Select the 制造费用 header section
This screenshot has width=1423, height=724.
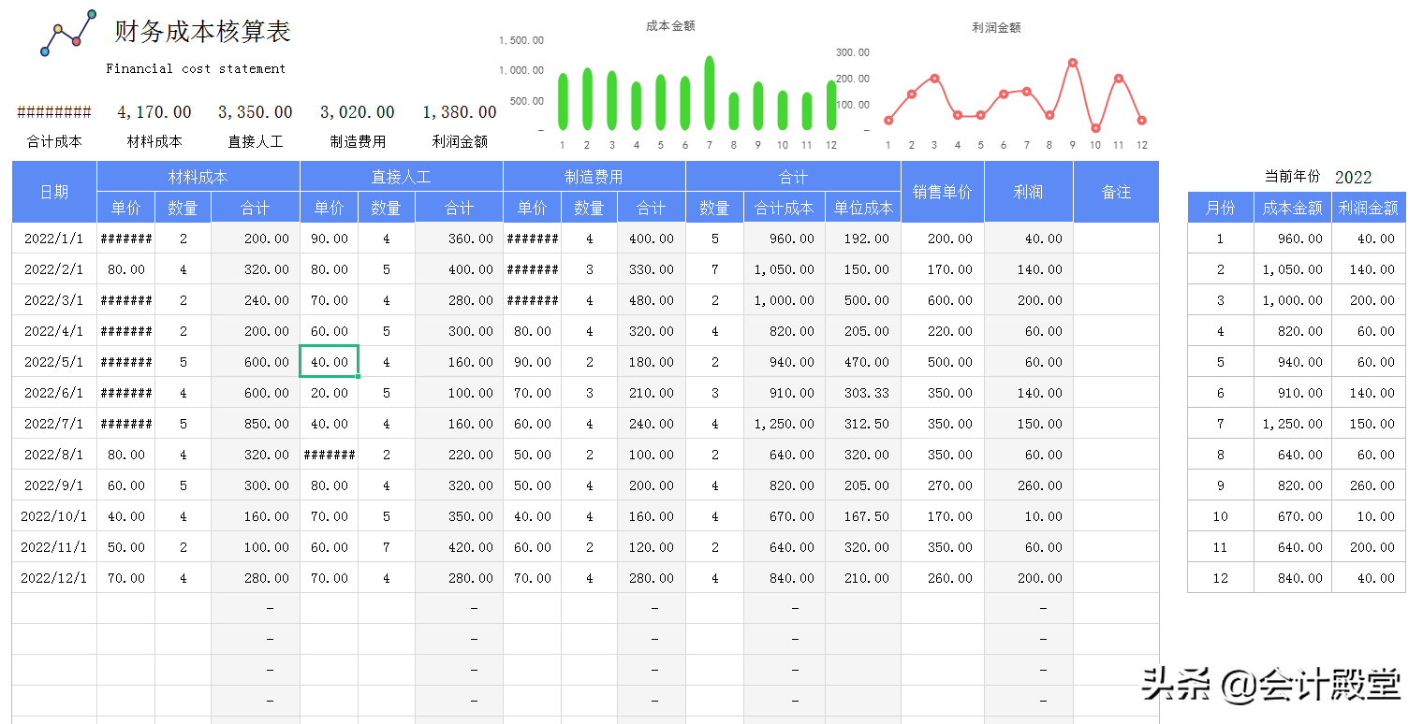point(594,175)
